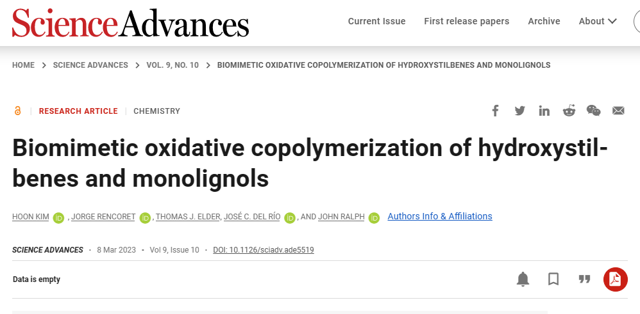
Task: Email this article using envelope icon
Action: [618, 111]
